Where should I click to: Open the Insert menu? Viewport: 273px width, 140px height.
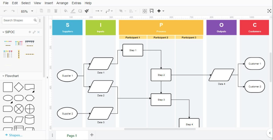pyautogui.click(x=49, y=3)
